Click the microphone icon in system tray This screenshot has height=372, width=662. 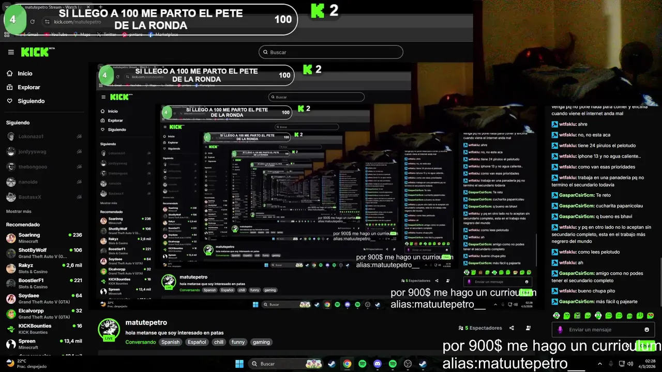click(611, 364)
